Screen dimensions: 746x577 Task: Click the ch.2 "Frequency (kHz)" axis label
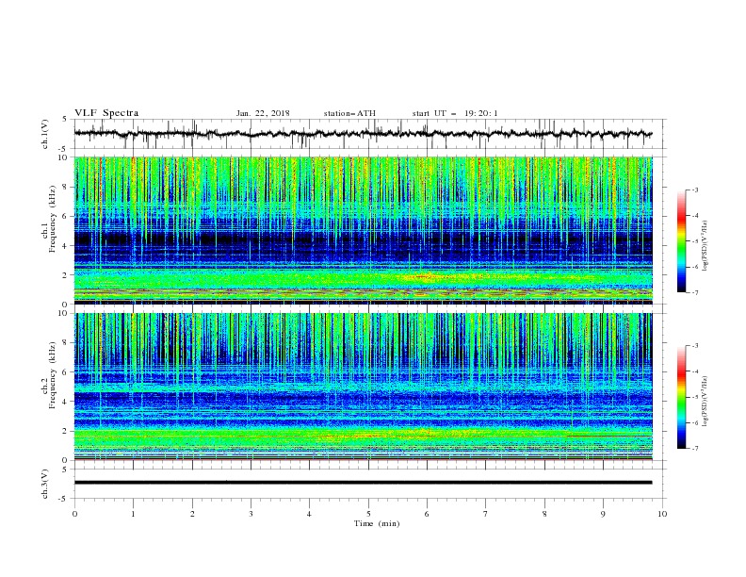click(53, 375)
